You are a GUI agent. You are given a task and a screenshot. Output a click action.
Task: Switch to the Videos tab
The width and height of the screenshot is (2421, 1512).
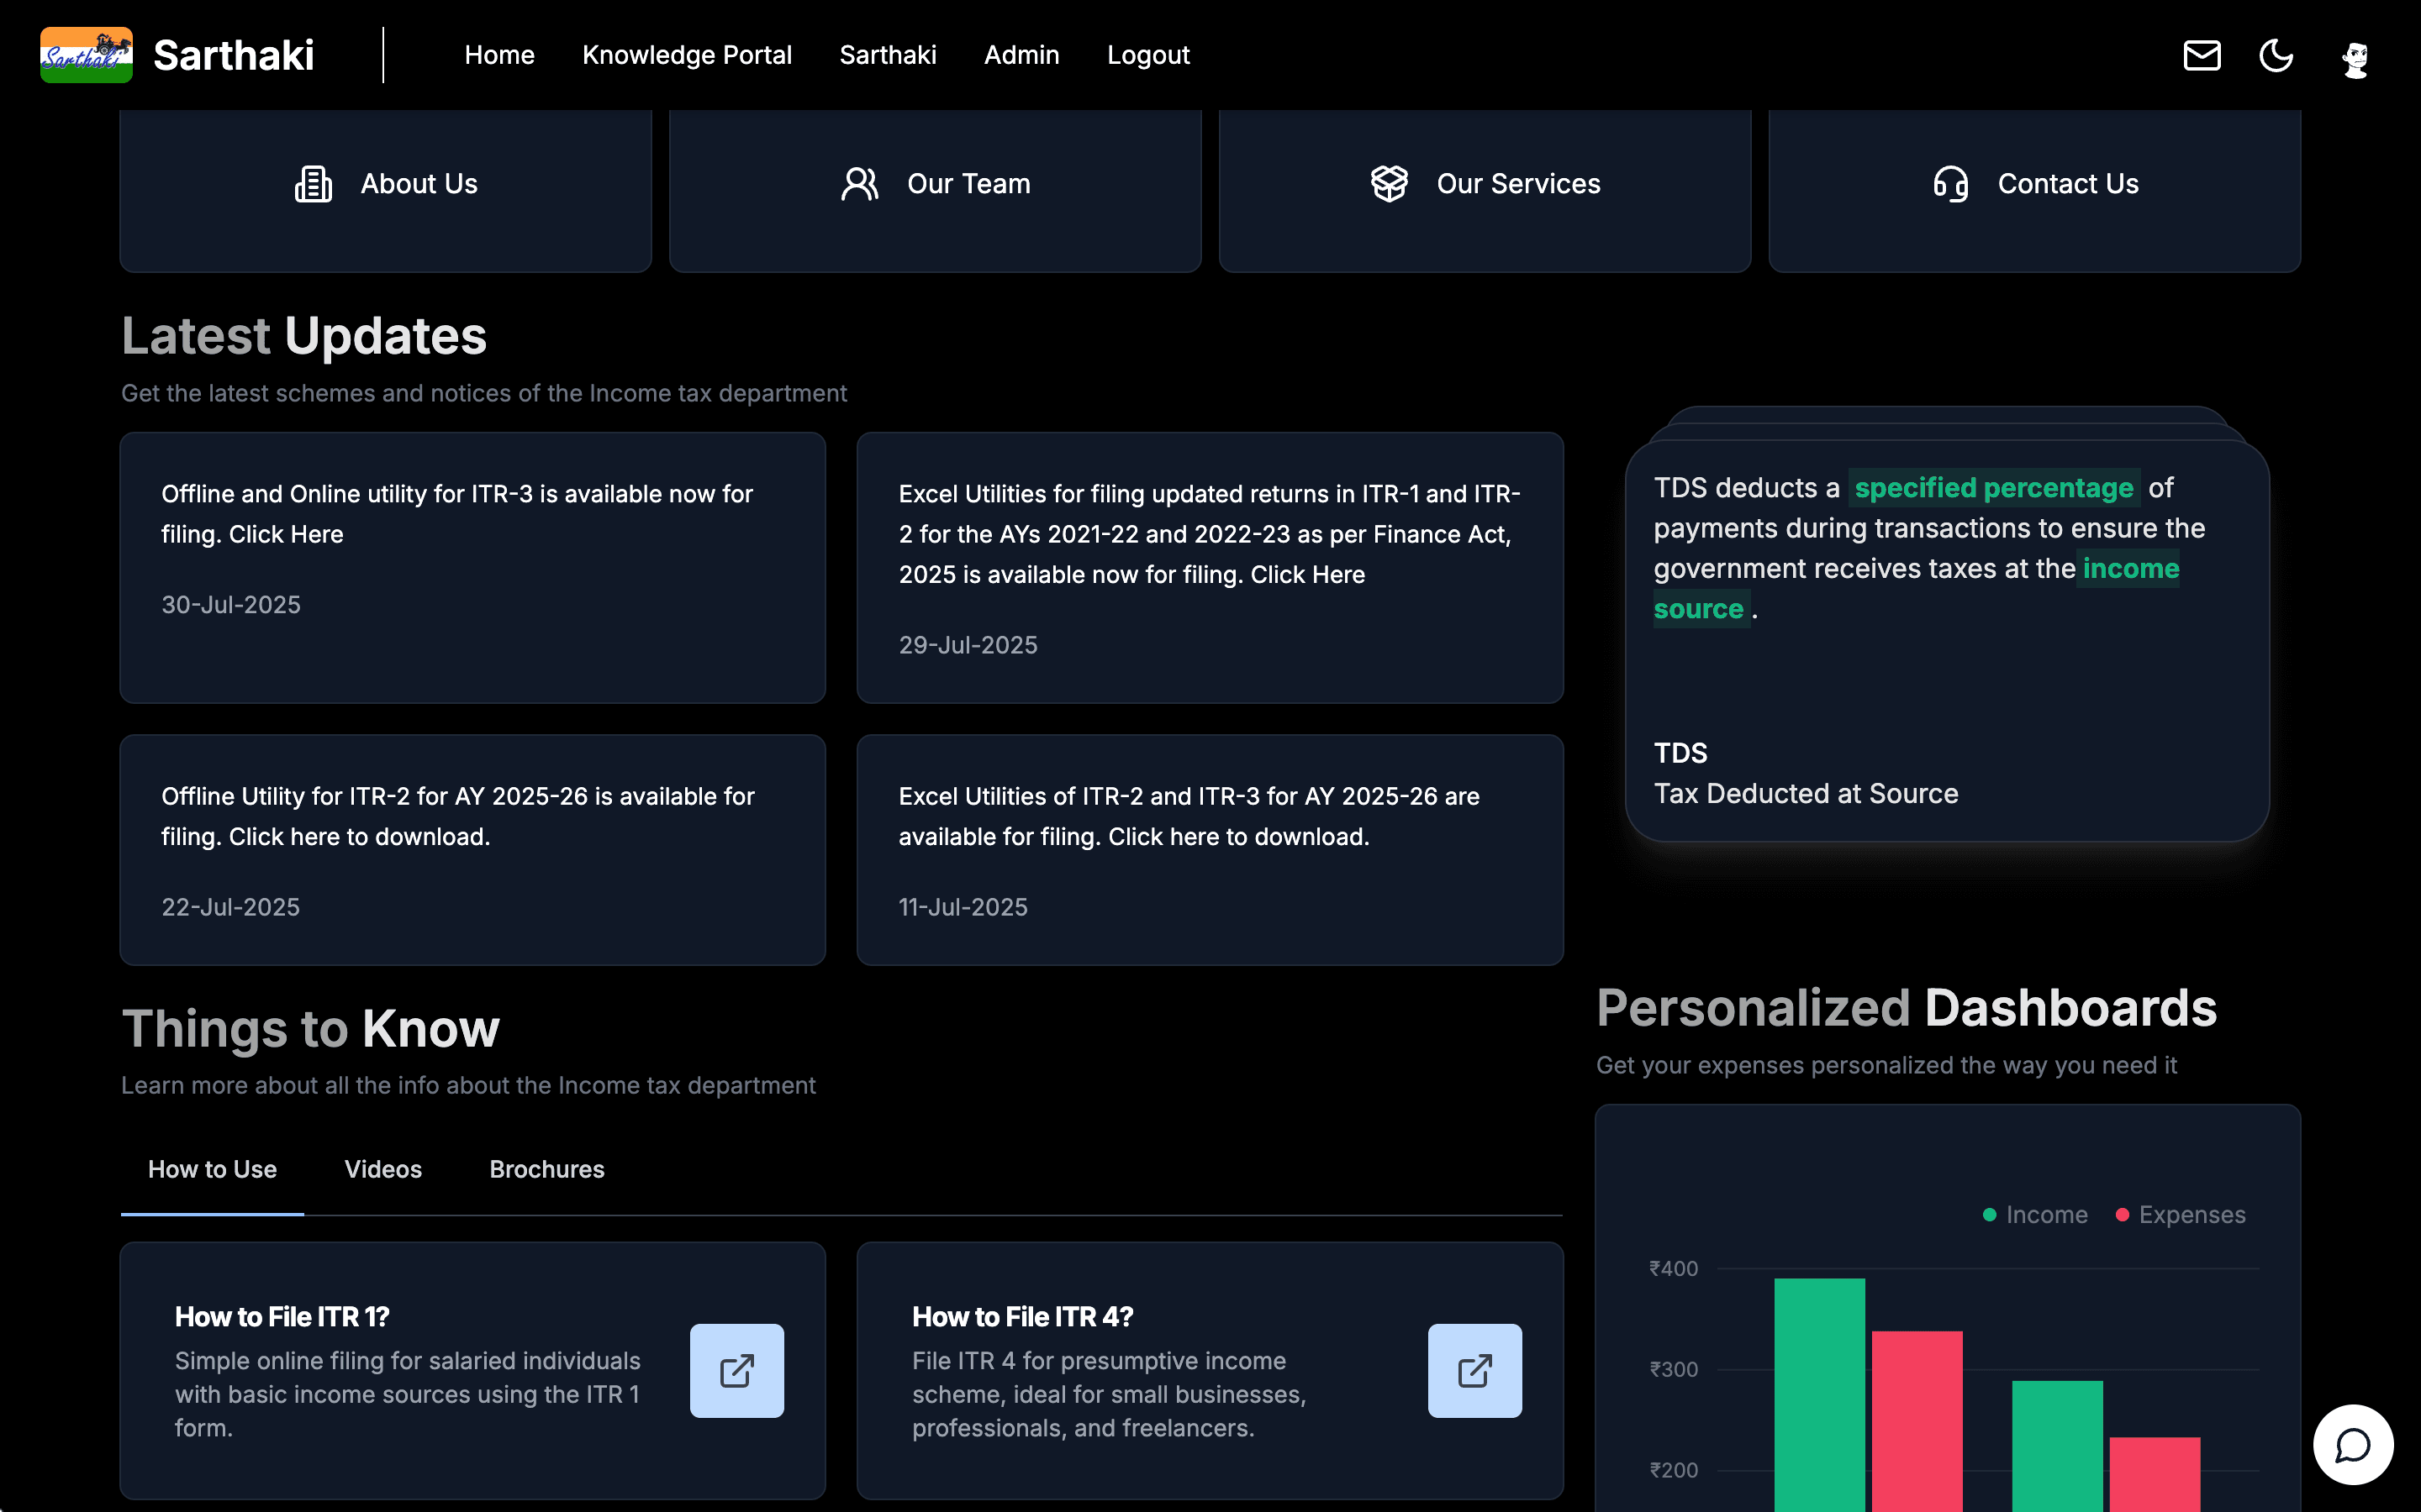[383, 1169]
